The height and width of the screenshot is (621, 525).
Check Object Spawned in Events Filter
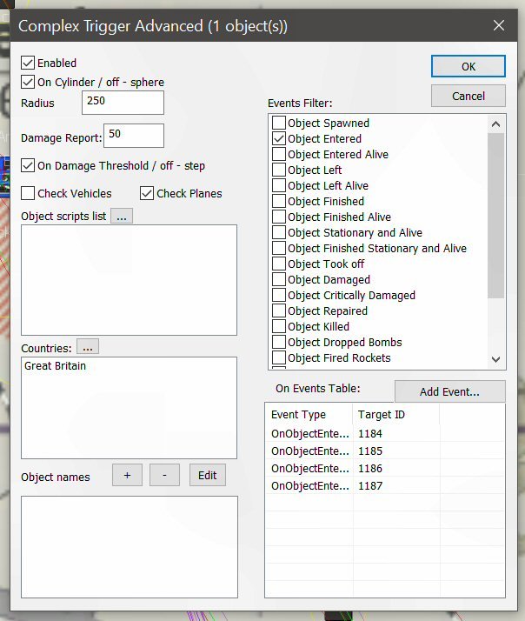tap(279, 123)
